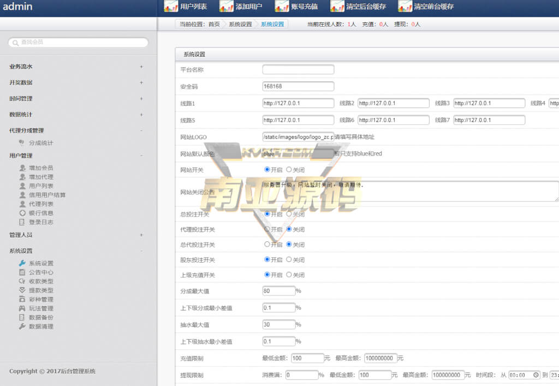Click the clock icon in 提现限制 time field
Viewport: 559px width, 386px height.
(536, 375)
